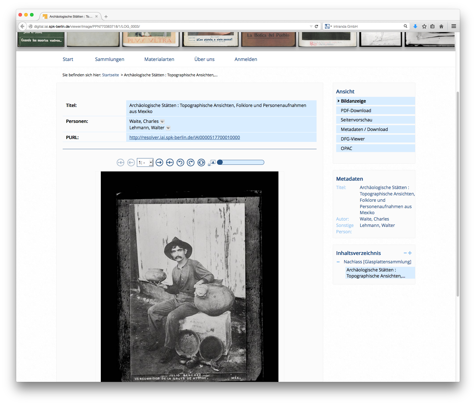476x405 pixels.
Task: Click the page vertical scrollbar
Action: (458, 194)
